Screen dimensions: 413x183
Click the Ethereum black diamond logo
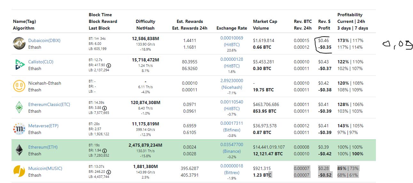[19, 150]
